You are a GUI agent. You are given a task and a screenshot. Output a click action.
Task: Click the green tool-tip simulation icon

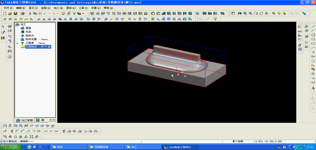tap(215, 19)
